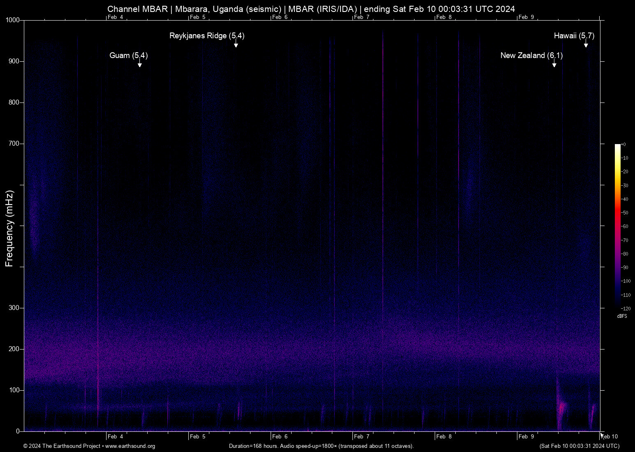Click the Feb 7 label on bottom axis
This screenshot has height=452, width=635.
click(x=362, y=436)
